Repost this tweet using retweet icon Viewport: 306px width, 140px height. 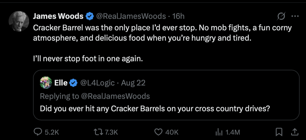click(98, 132)
